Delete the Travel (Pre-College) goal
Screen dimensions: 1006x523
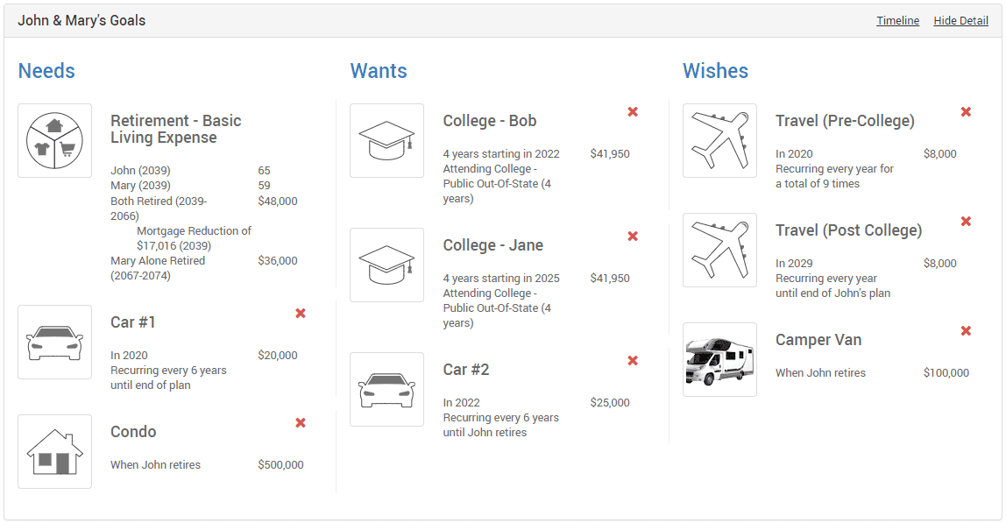pyautogui.click(x=966, y=111)
